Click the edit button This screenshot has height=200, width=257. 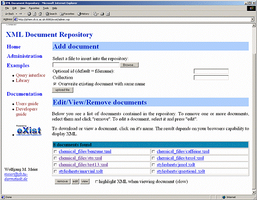coord(75,181)
